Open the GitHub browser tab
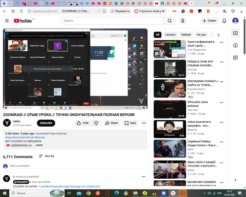246x197 pixels. 162,3
